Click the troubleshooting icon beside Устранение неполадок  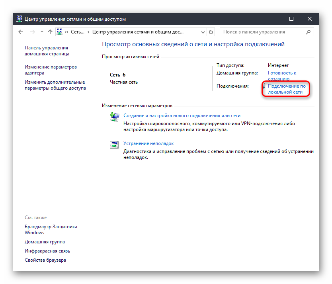[x=114, y=144]
